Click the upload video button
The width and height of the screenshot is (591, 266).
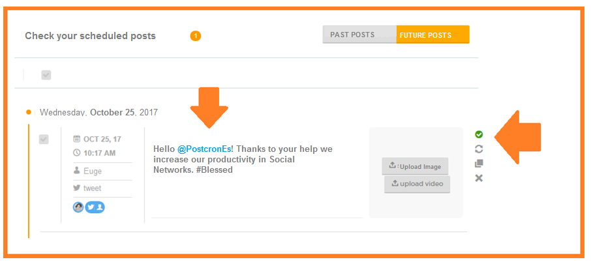pyautogui.click(x=417, y=184)
